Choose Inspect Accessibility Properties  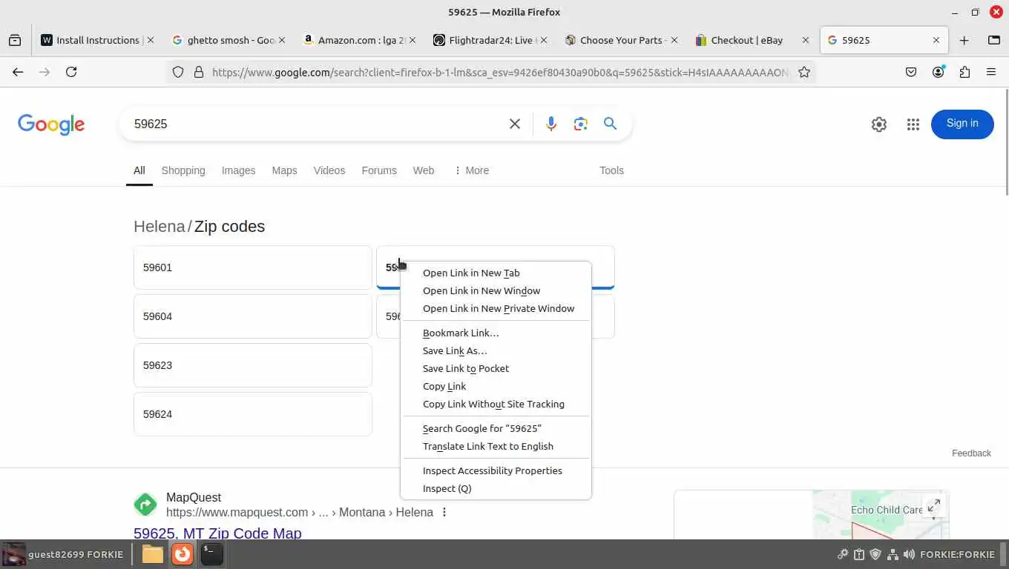click(x=496, y=470)
